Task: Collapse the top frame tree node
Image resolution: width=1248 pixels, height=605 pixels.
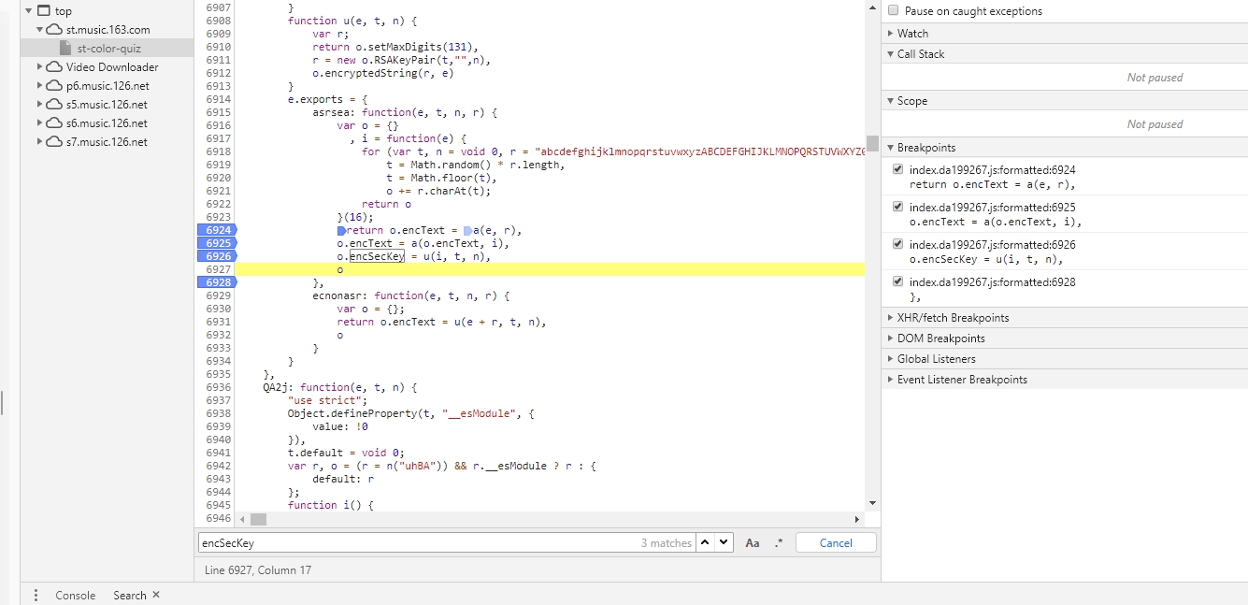Action: (x=29, y=11)
